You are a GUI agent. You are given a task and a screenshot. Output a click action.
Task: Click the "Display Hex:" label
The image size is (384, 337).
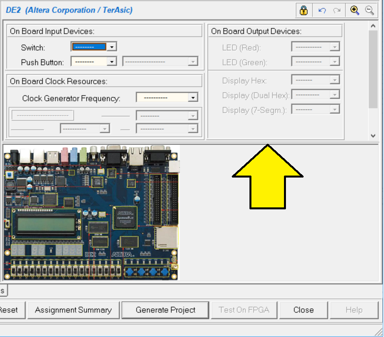(x=244, y=81)
